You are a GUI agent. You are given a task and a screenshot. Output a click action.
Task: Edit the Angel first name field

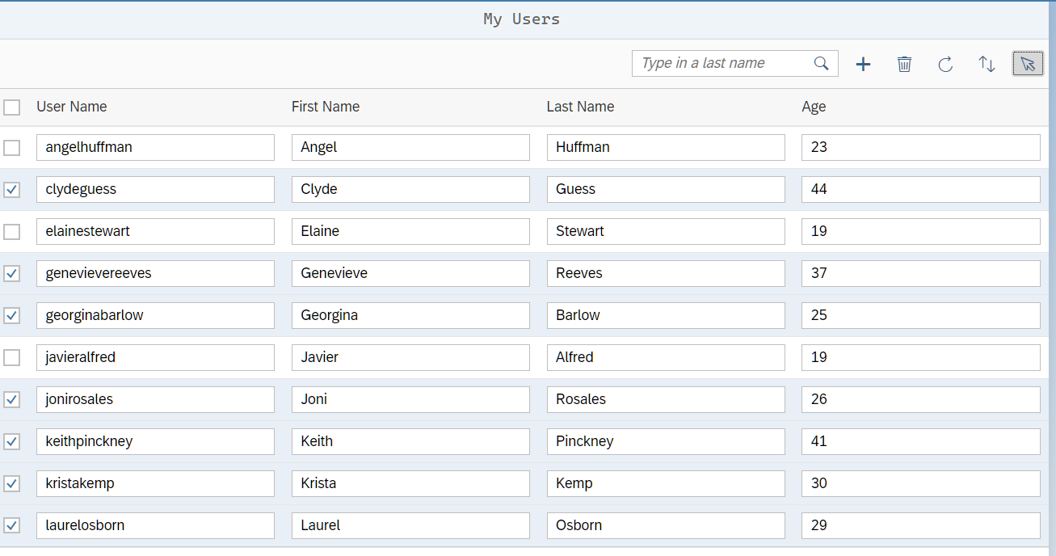coord(410,147)
